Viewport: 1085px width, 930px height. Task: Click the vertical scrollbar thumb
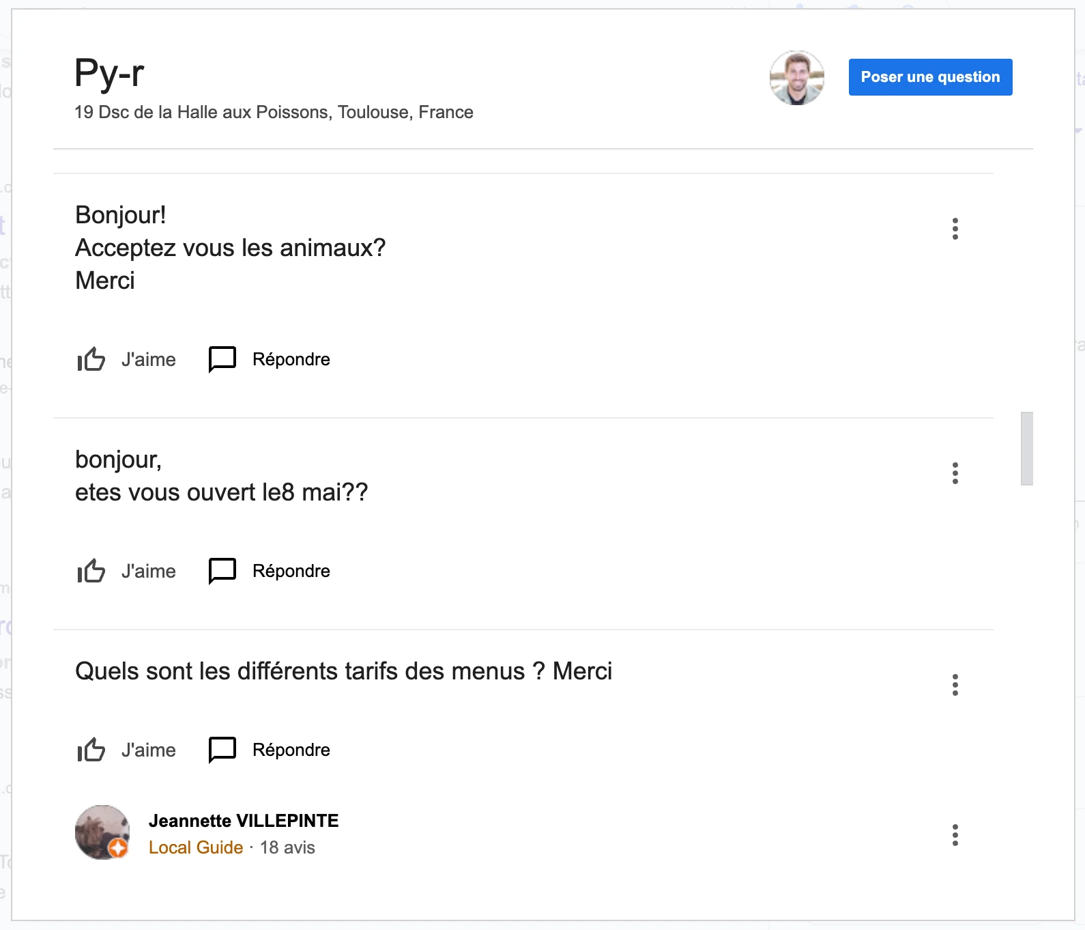1026,449
